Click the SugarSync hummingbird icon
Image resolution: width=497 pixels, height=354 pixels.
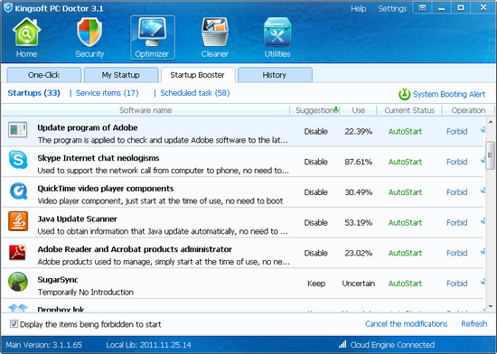[18, 282]
